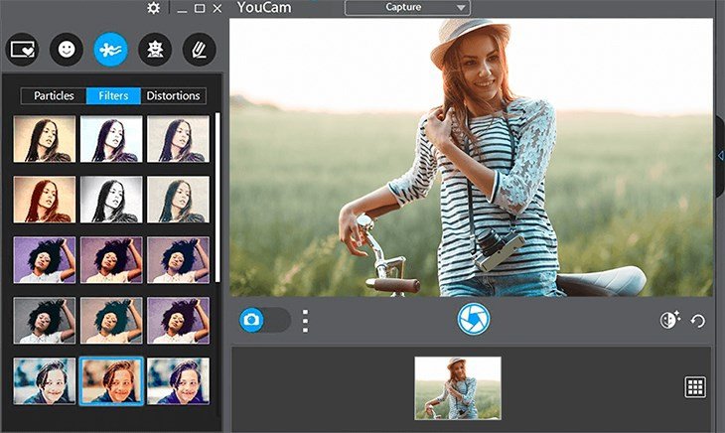Apply the third pale sketch filter in top row

178,139
